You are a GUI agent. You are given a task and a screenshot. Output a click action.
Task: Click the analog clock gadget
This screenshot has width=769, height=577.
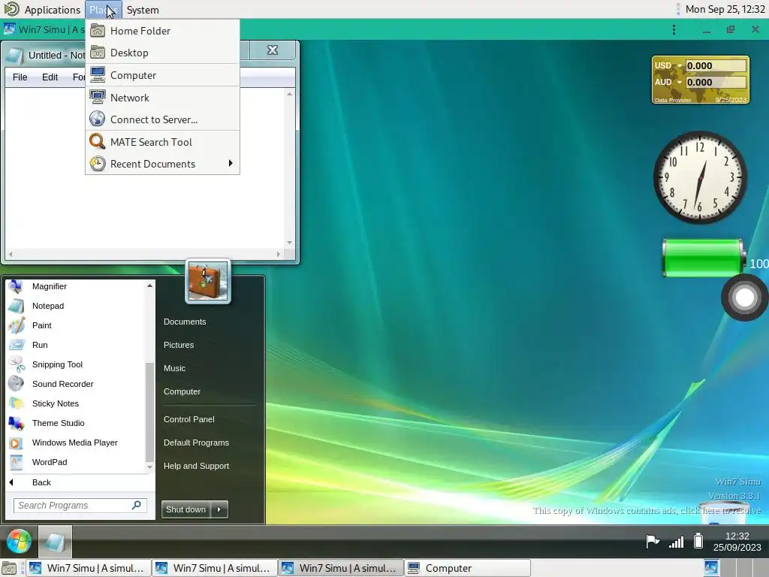tap(700, 177)
